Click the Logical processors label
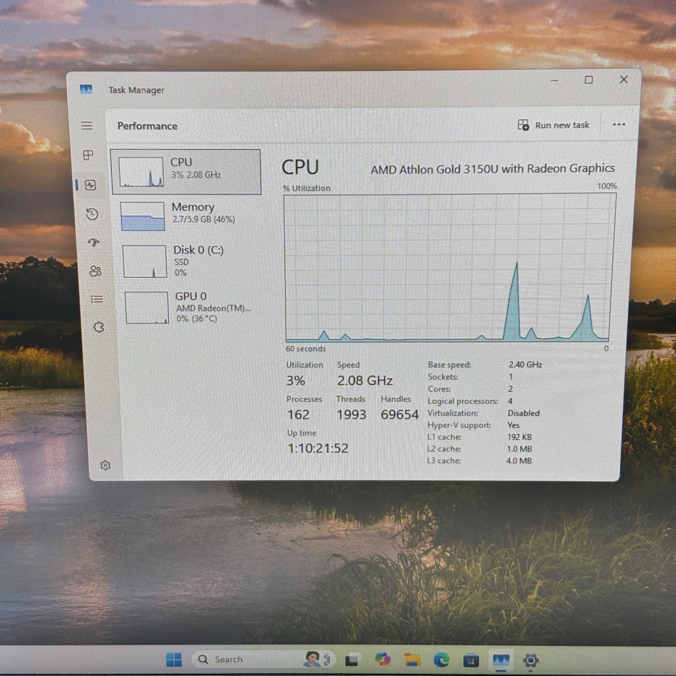The height and width of the screenshot is (676, 676). click(463, 401)
